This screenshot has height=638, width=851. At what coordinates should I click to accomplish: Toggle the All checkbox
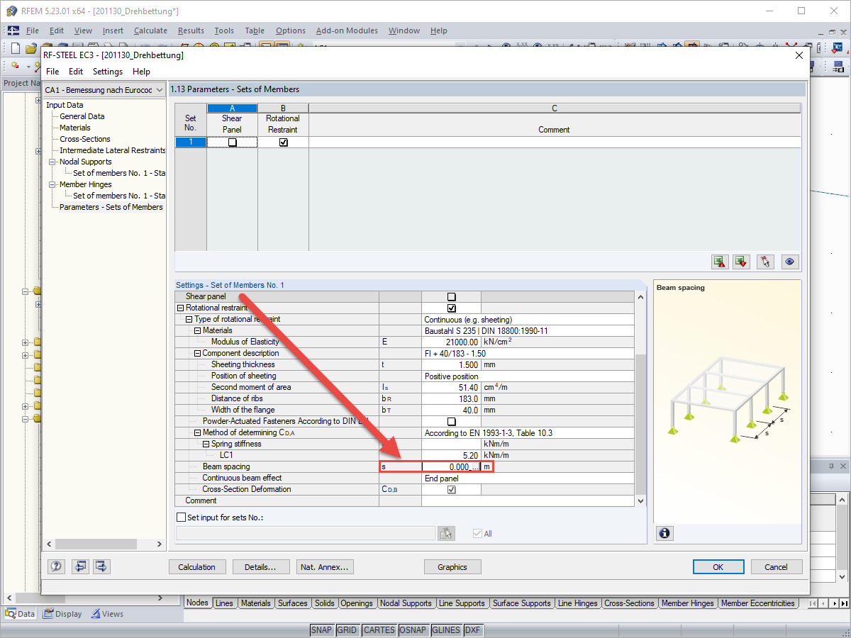tap(477, 533)
